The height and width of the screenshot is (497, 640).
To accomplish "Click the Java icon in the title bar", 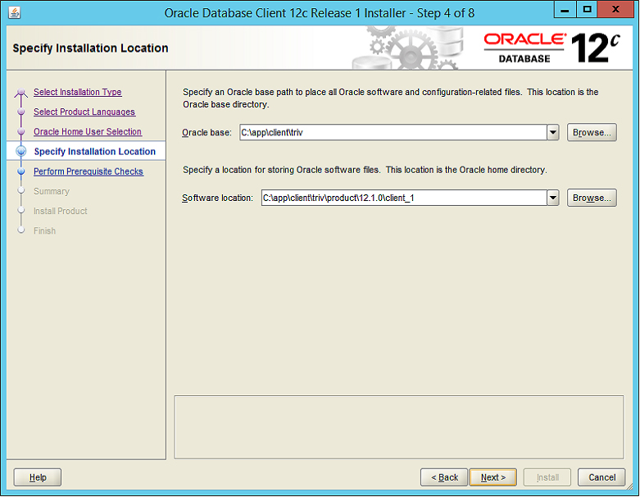I will coord(14,13).
